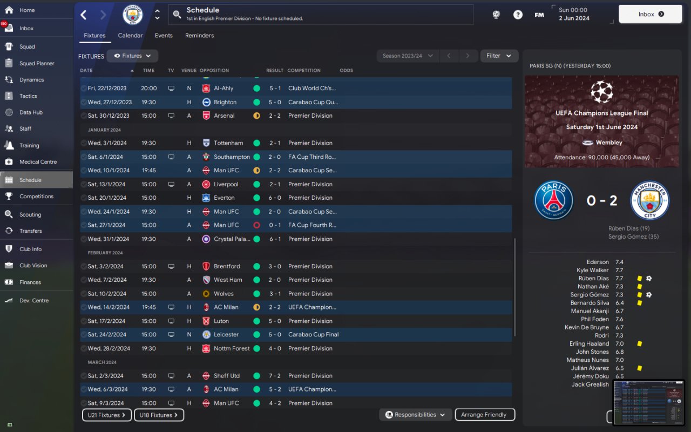Toggle reminder circle for Arsenal 30/12/2023 fixture
691x432 pixels.
84,116
